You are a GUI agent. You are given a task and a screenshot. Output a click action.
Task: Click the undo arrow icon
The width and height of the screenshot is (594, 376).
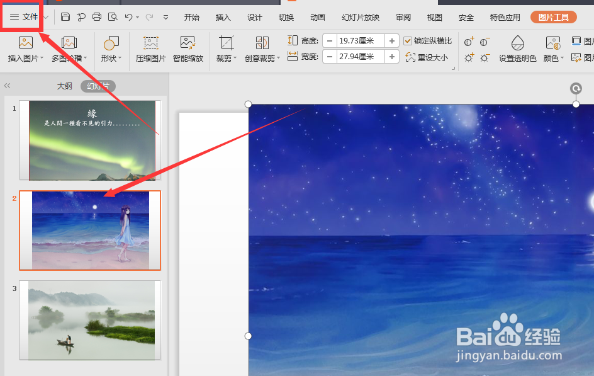tap(129, 16)
